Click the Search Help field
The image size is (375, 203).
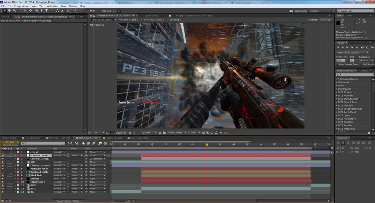click(x=355, y=11)
